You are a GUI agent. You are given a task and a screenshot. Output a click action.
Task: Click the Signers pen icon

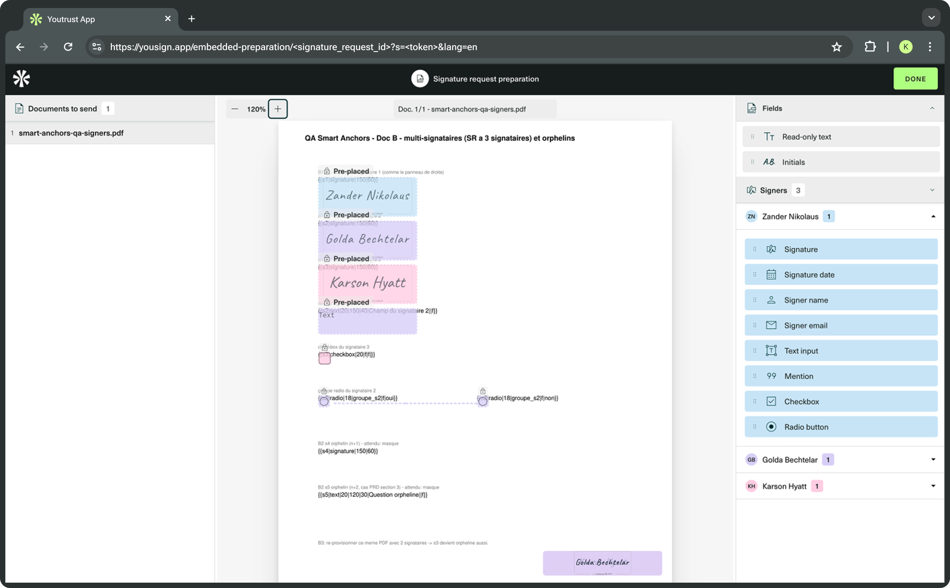751,190
